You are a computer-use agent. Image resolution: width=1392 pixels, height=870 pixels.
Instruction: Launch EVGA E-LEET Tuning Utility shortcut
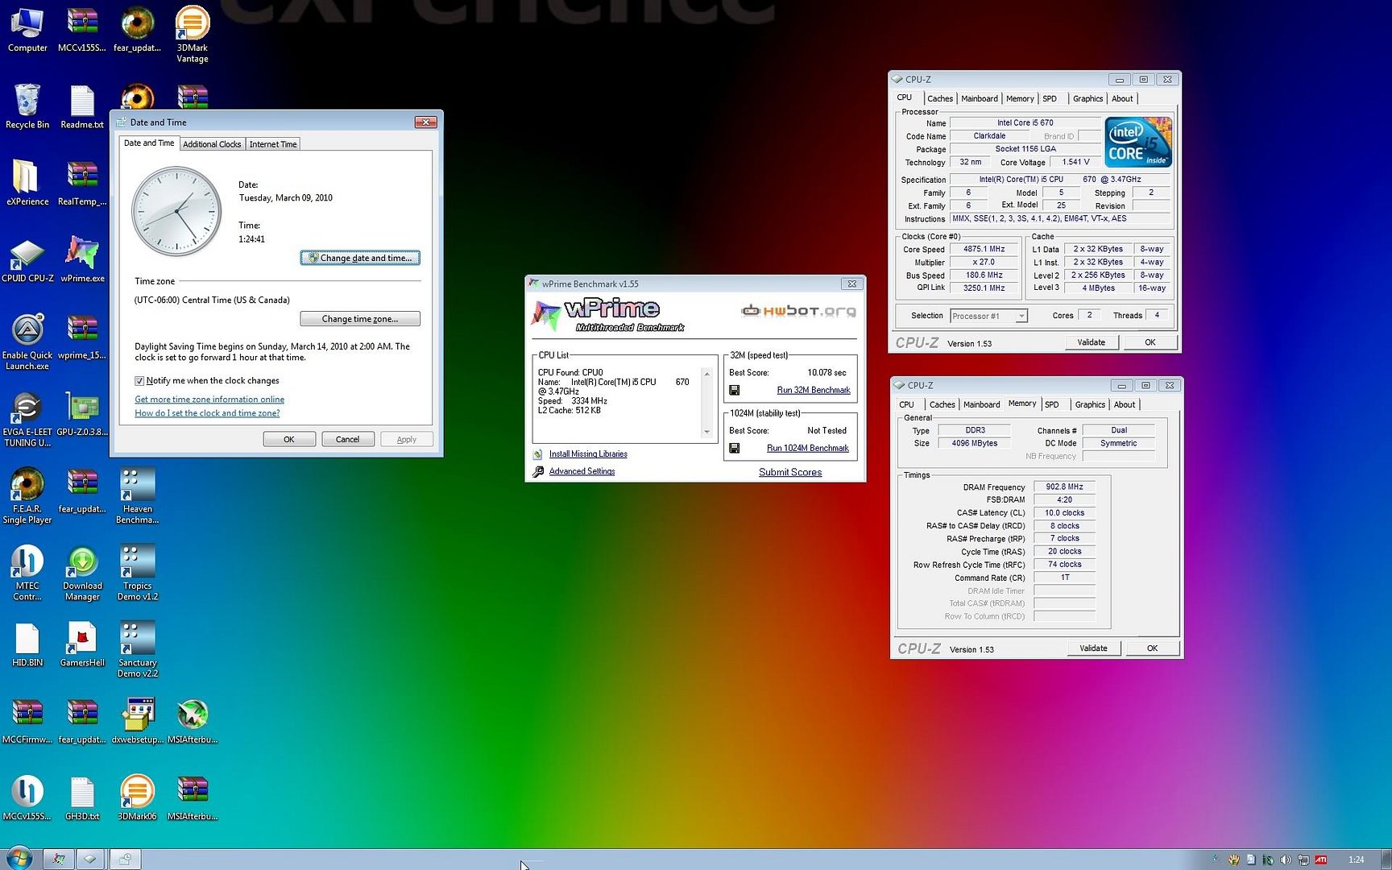[x=27, y=419]
